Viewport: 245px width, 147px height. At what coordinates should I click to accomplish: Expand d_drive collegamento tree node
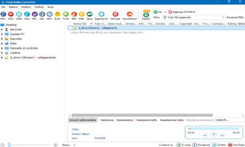[2, 58]
